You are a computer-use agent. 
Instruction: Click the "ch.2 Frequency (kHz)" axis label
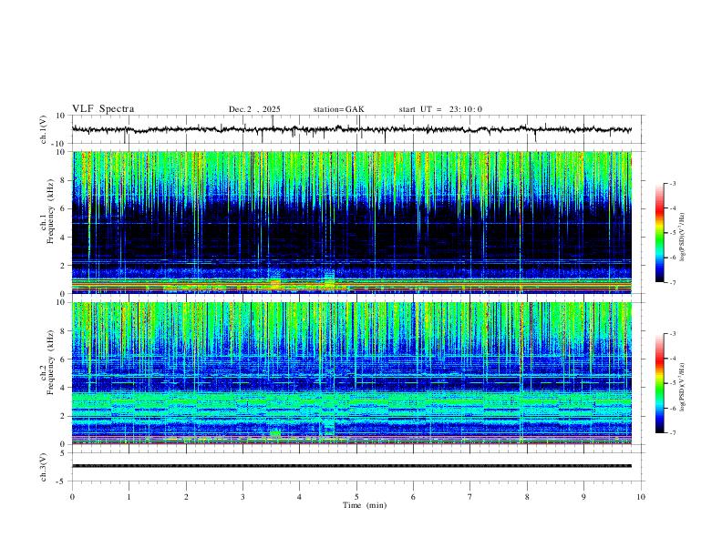(47, 362)
